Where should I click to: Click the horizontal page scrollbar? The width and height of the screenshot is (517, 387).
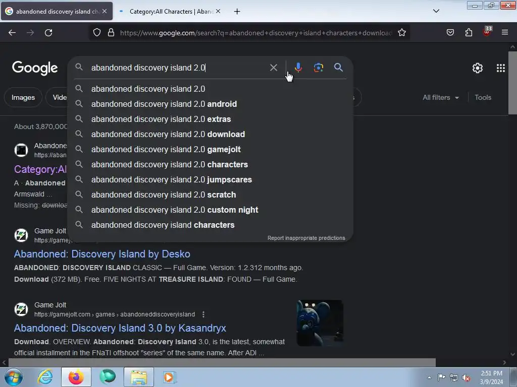222,362
